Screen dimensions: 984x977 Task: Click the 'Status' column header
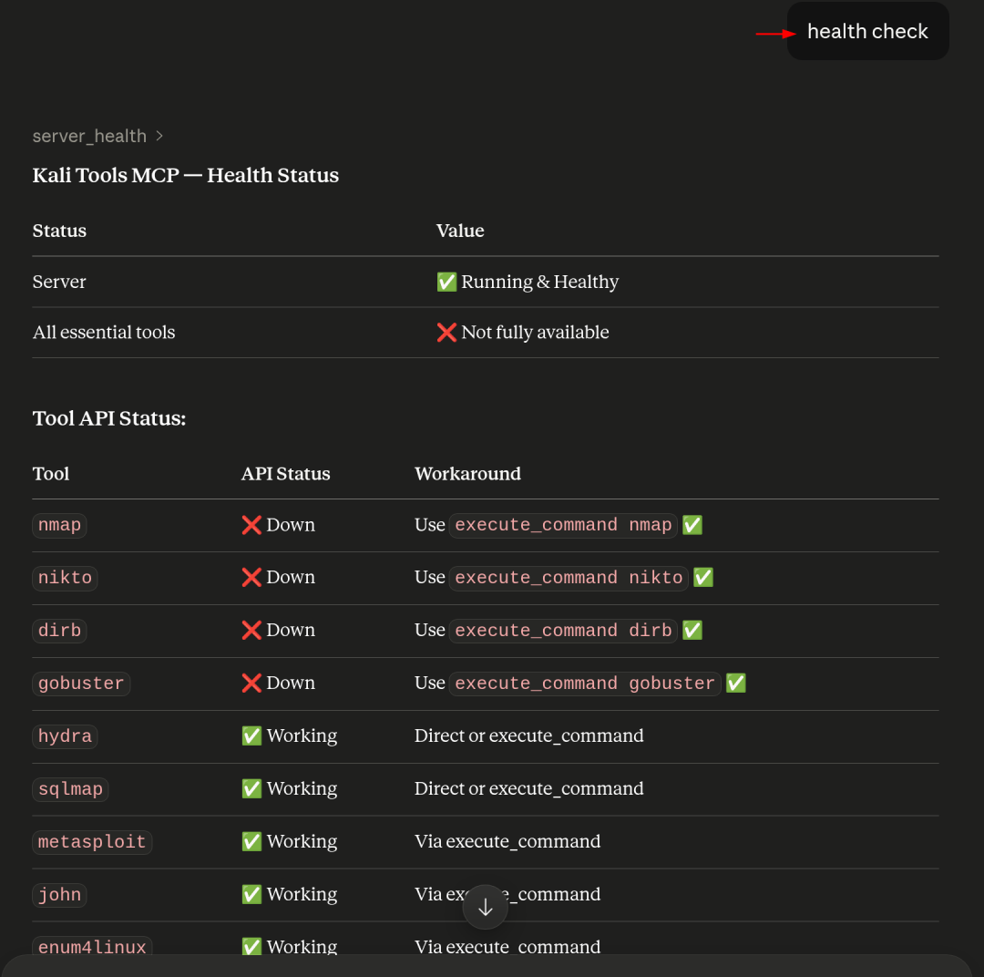tap(59, 231)
